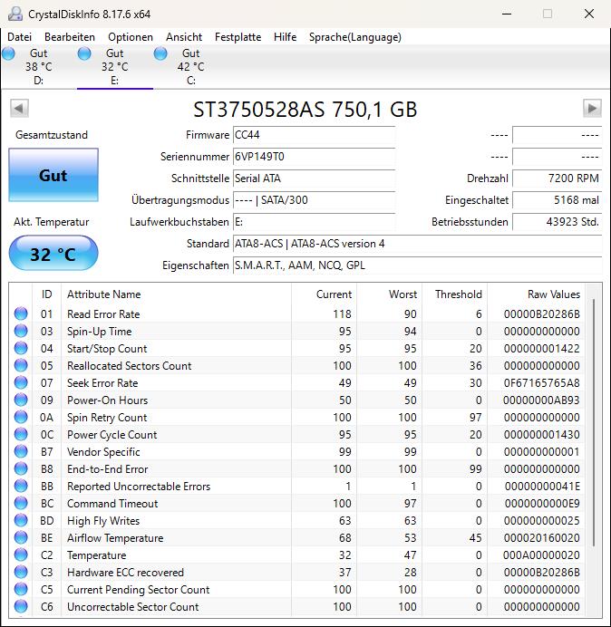Viewport: 611px width, 627px height.
Task: Click the ST3750528AS 750,1 GB model title
Action: 305,109
